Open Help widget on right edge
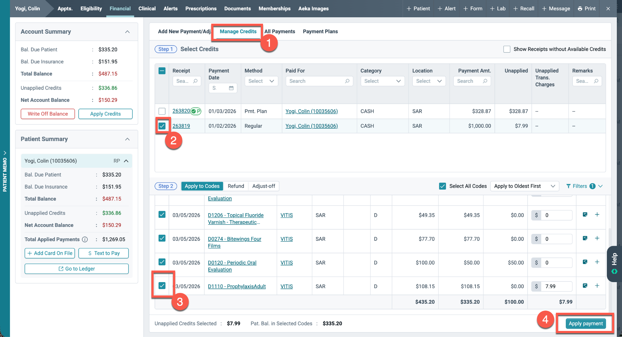 click(614, 264)
